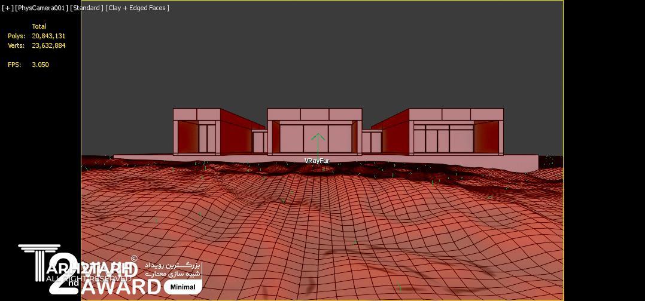Open the PhysCamera001 viewport label menu
The width and height of the screenshot is (645, 301).
[42, 8]
